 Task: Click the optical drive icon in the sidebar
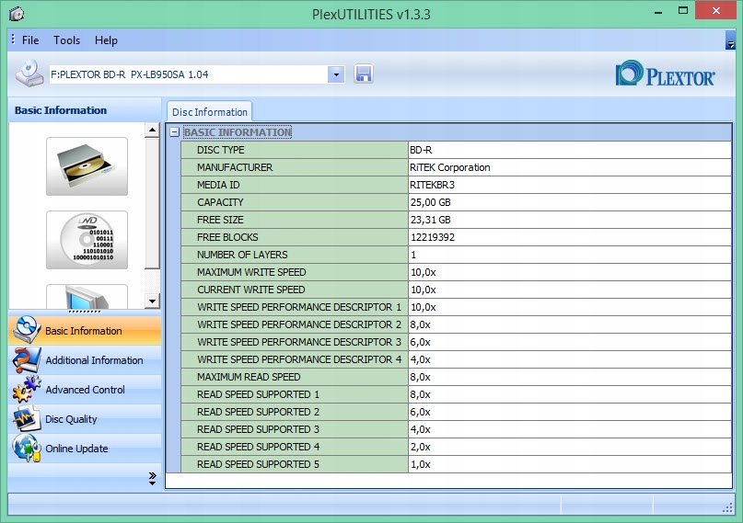[x=87, y=166]
